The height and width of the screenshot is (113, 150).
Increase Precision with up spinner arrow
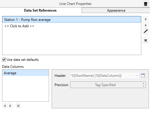click(x=143, y=83)
